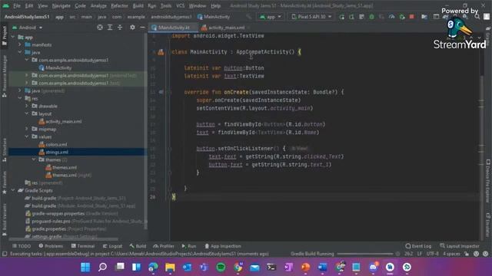
Task: Open the Resource Manager side tab
Action: pyautogui.click(x=5, y=76)
